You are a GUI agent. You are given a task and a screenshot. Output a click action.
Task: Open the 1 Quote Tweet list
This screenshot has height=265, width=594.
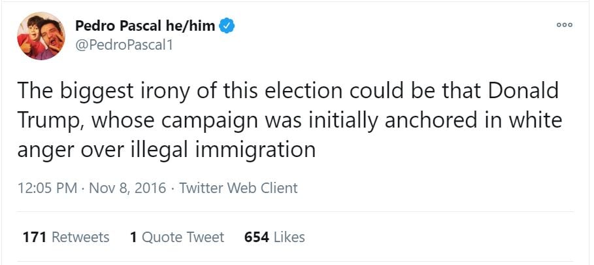(176, 237)
